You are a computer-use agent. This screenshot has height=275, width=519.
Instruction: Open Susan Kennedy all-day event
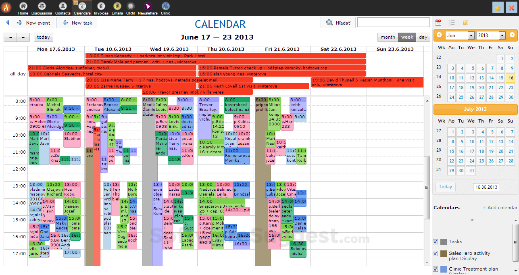(x=225, y=56)
